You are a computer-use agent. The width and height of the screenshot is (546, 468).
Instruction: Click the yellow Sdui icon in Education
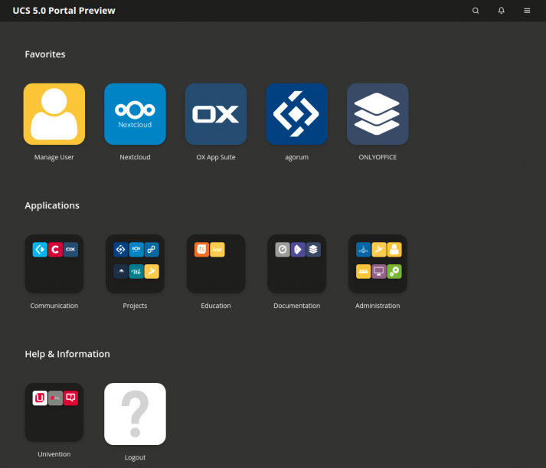point(217,250)
